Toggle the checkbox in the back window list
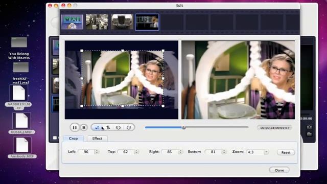This screenshot has width=327, height=184. [x=55, y=138]
